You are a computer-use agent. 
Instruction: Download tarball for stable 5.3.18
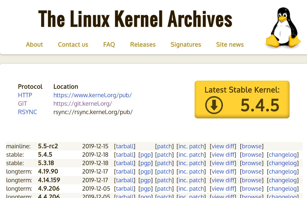pos(125,163)
